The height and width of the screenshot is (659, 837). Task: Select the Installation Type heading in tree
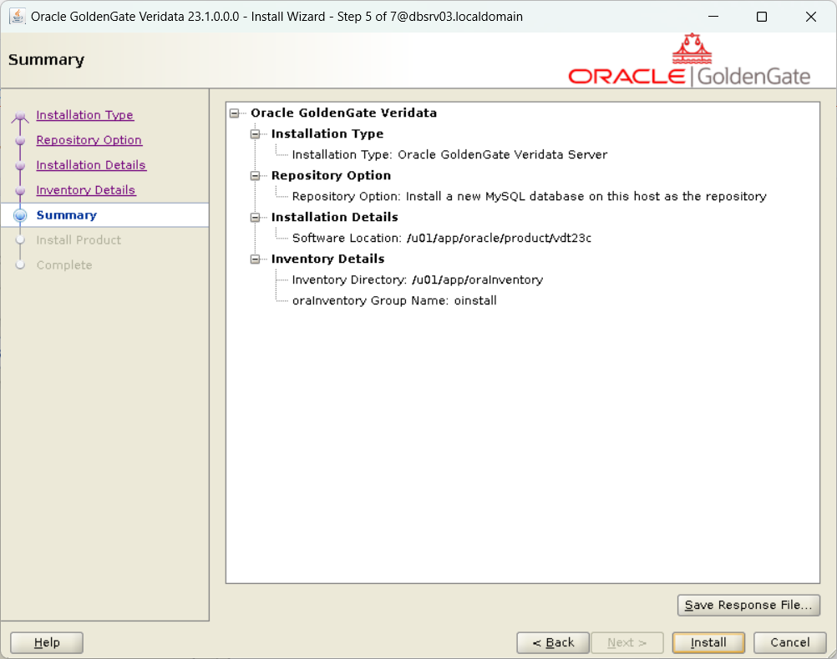coord(327,133)
